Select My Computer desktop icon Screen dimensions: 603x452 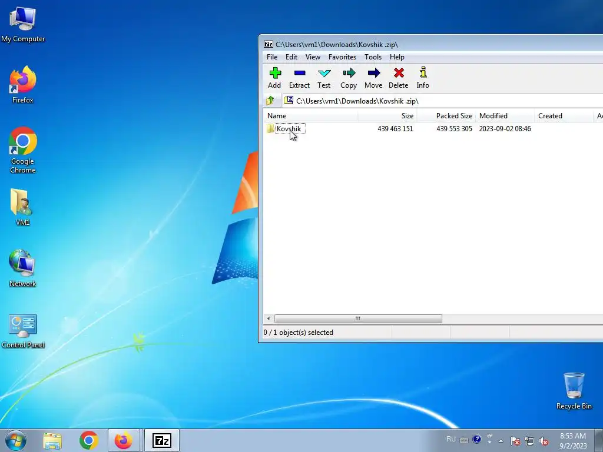click(23, 24)
